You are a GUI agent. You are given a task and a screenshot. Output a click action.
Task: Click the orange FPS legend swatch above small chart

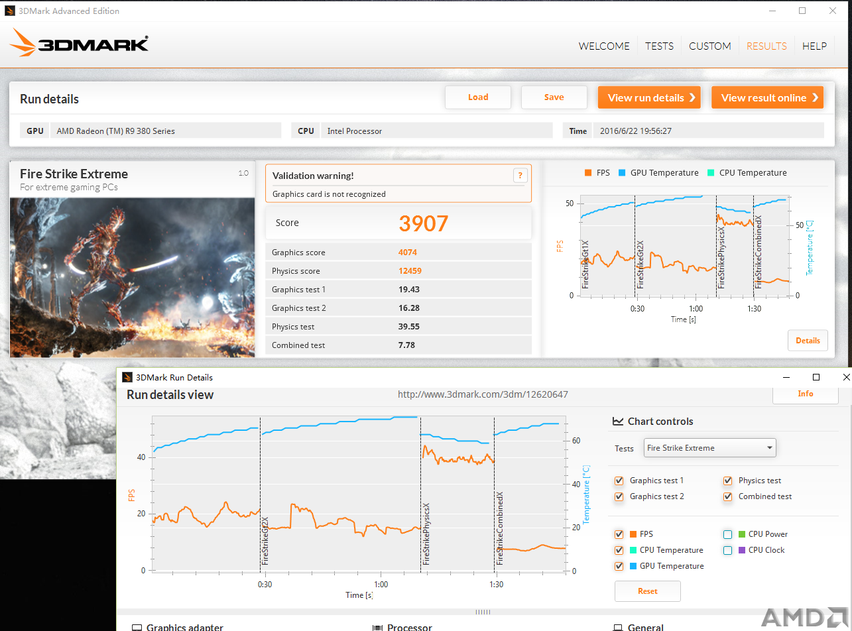click(x=588, y=173)
